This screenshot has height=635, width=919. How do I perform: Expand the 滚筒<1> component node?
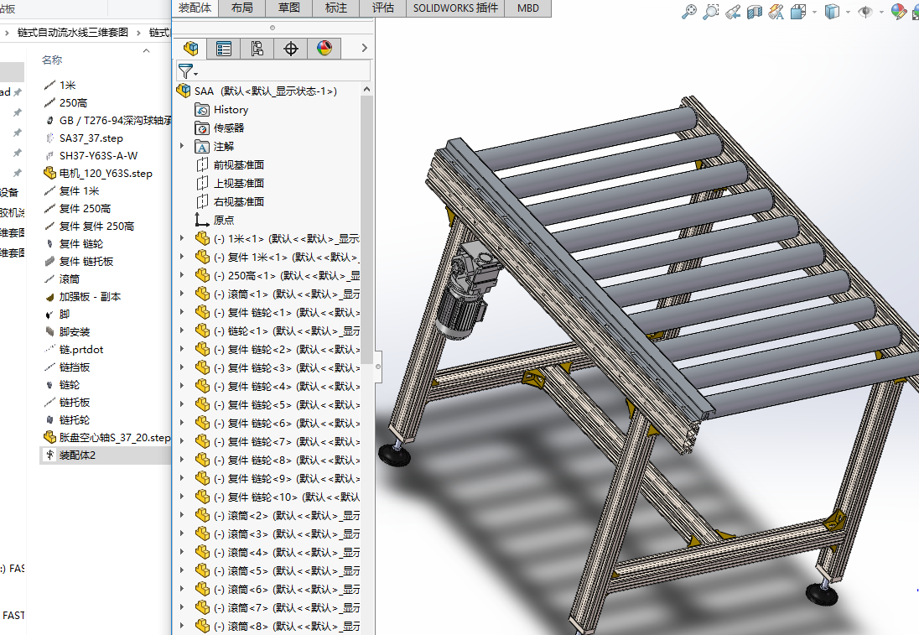[x=182, y=294]
